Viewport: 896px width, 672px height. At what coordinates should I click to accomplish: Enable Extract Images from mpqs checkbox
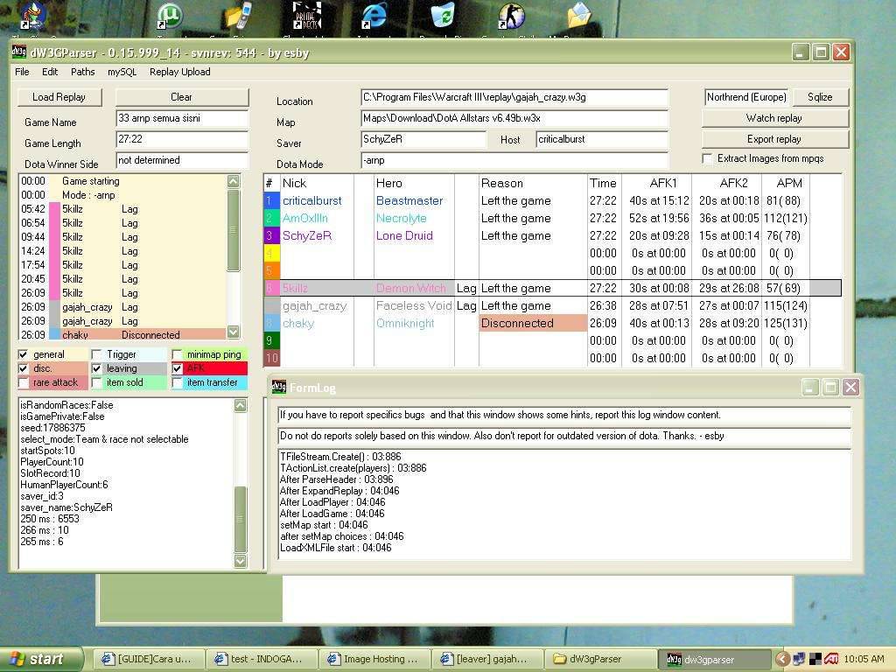[x=707, y=159]
